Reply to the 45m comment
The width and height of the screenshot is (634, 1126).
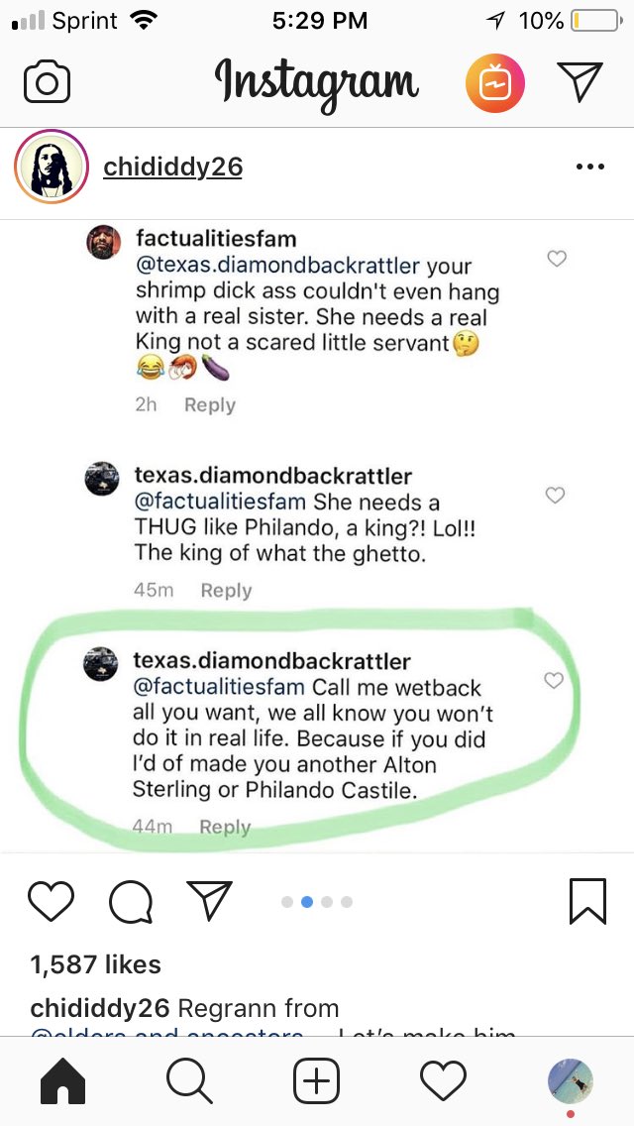click(x=226, y=591)
